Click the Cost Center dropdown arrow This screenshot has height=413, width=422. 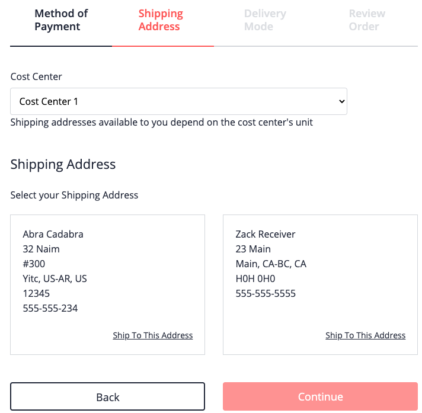341,101
